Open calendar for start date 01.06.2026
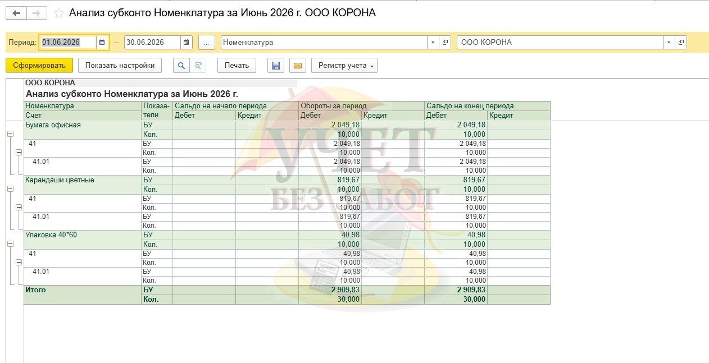 pos(102,43)
